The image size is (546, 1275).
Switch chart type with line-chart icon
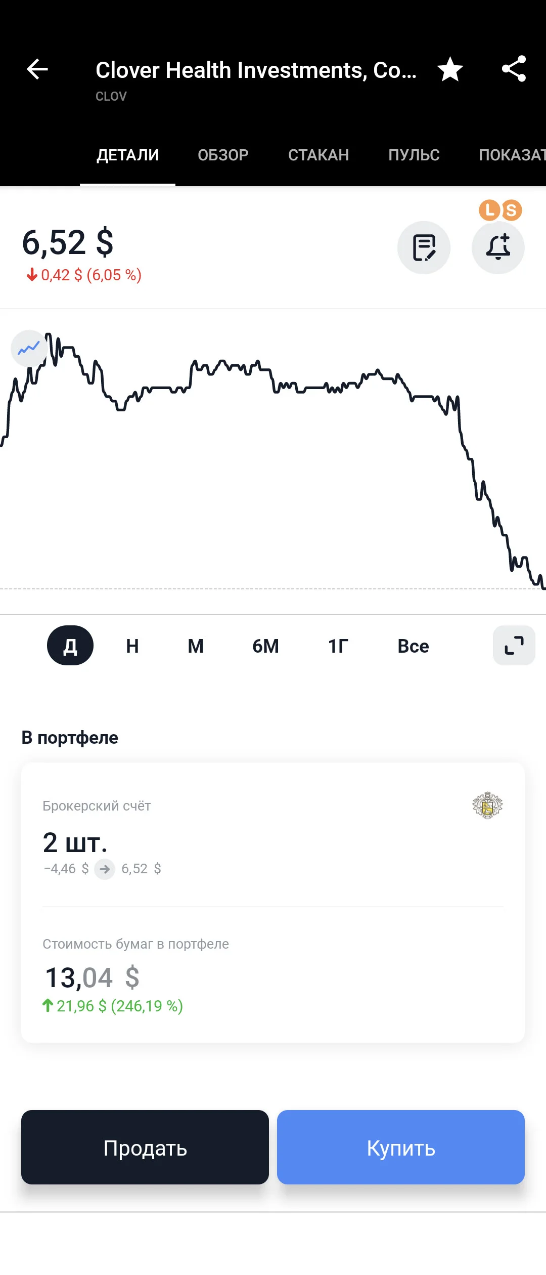[29, 349]
